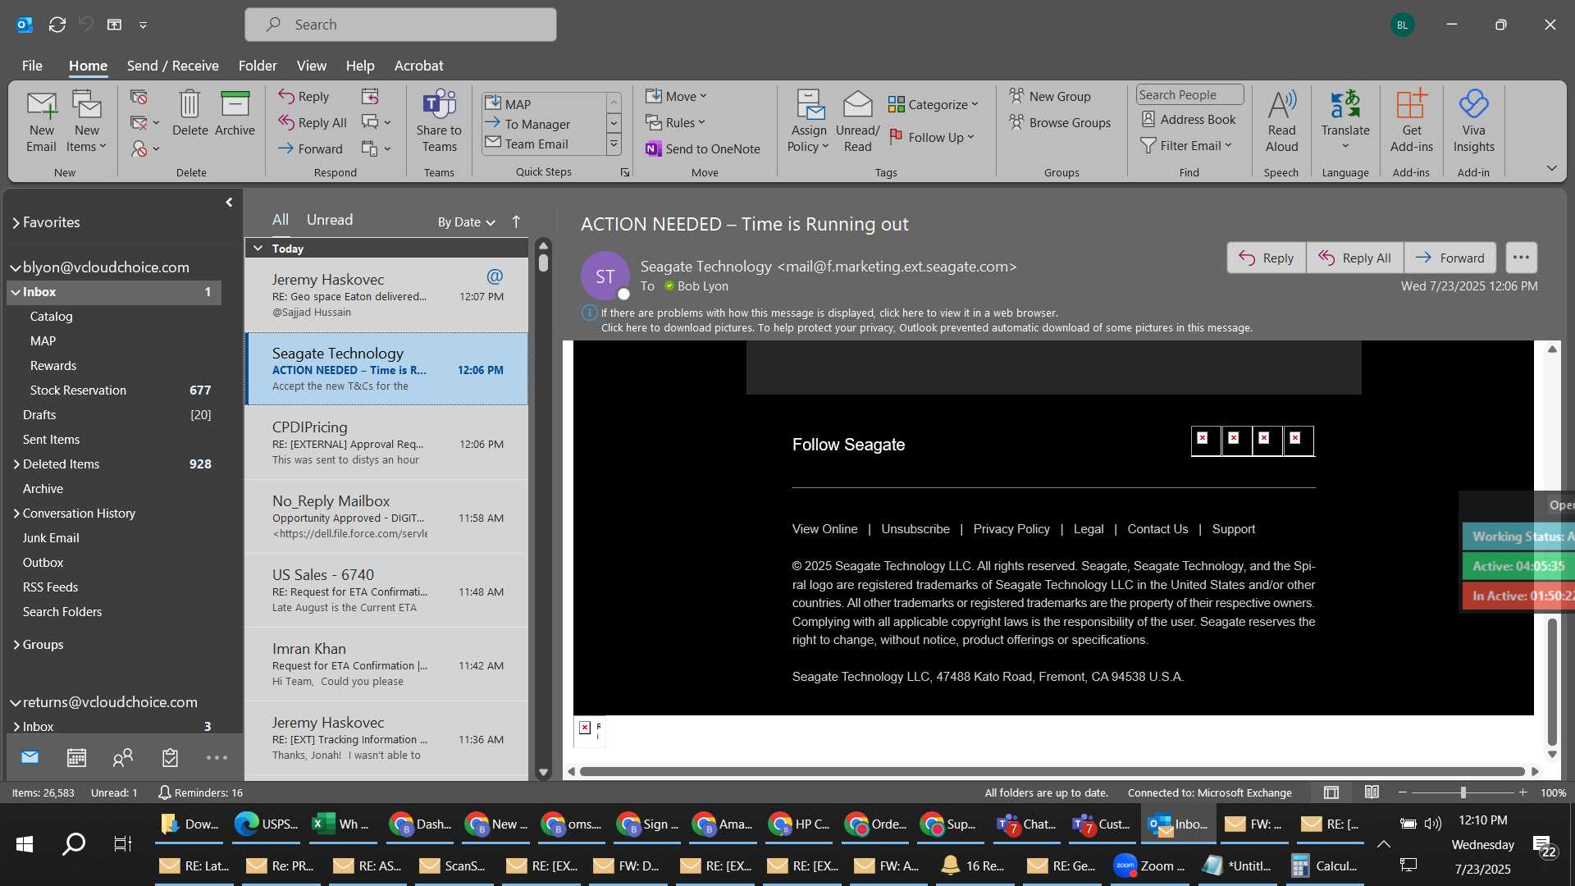Click Reply in the Respond ribbon group
This screenshot has height=886, width=1575.
click(304, 96)
